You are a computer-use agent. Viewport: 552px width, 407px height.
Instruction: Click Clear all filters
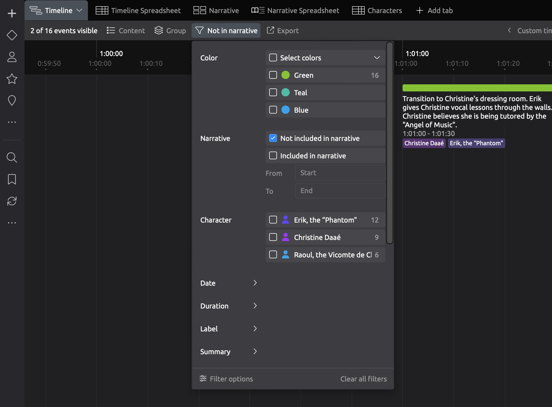point(363,379)
